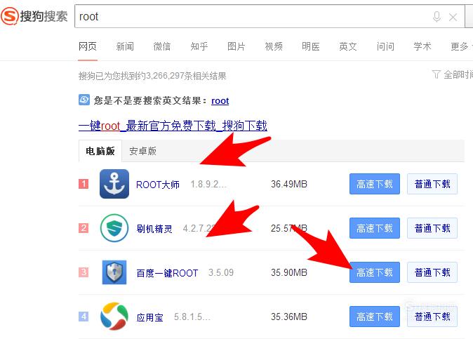The width and height of the screenshot is (473, 339).
Task: Open the 知乎 tab
Action: coord(199,46)
